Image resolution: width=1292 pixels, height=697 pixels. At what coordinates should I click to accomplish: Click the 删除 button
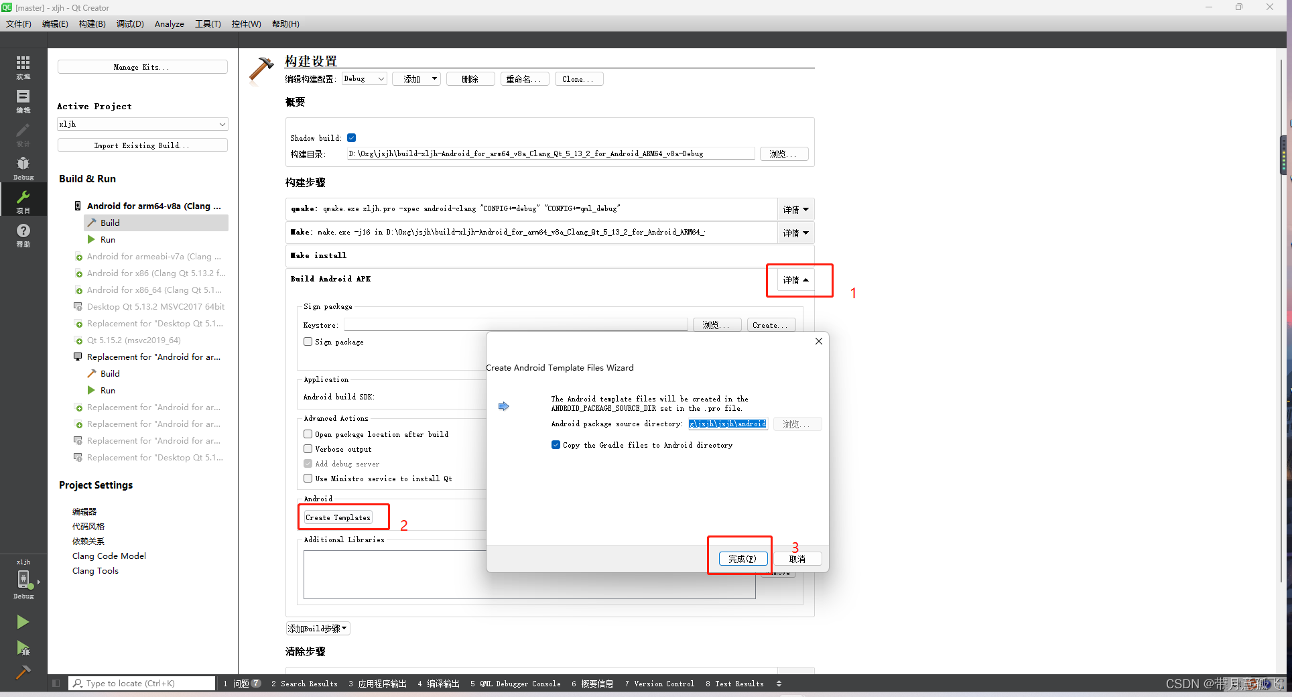[470, 79]
